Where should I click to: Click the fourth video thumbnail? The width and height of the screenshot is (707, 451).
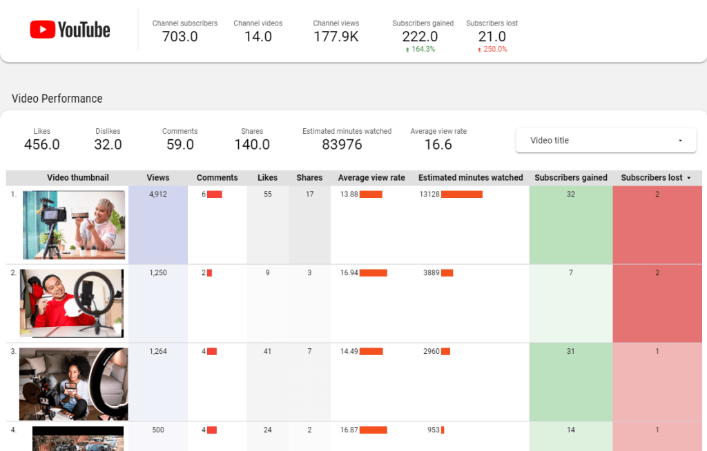click(x=77, y=438)
